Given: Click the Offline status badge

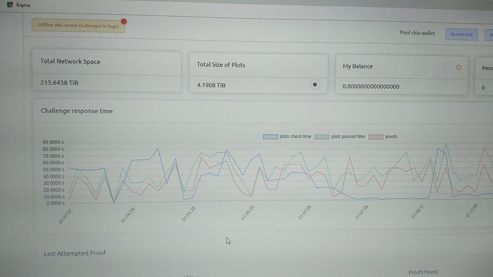Looking at the screenshot, I should coord(78,25).
